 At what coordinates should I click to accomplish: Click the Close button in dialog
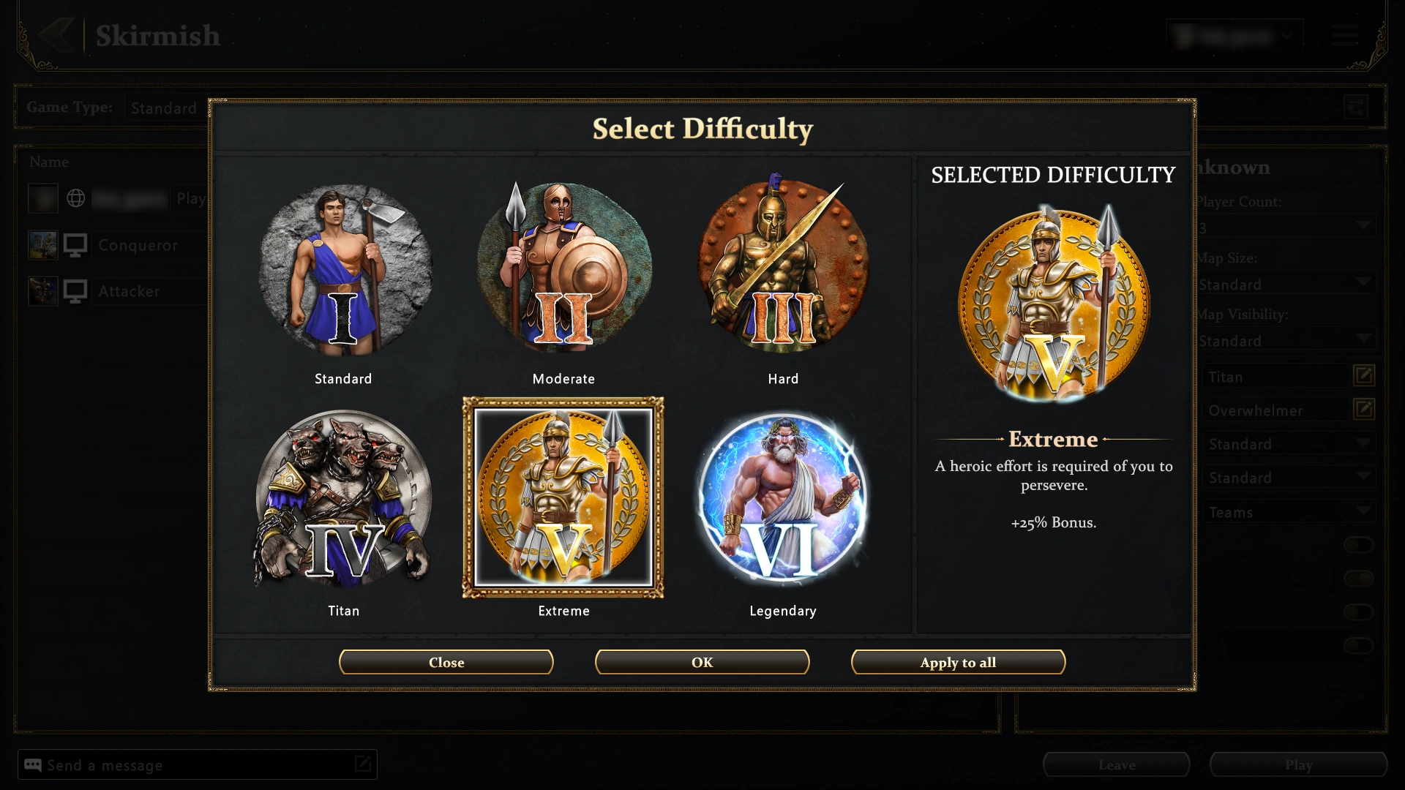[446, 662]
